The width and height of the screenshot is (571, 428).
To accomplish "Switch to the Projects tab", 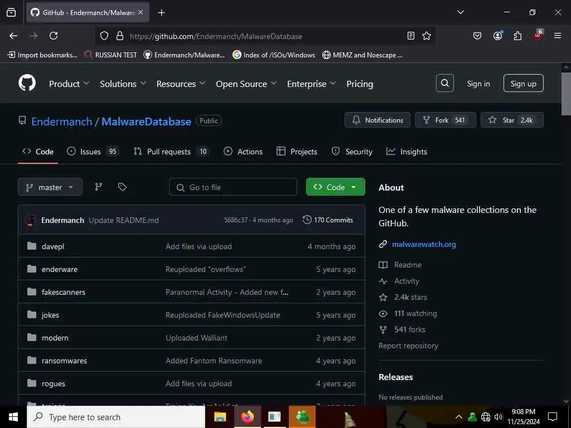I will click(x=297, y=152).
